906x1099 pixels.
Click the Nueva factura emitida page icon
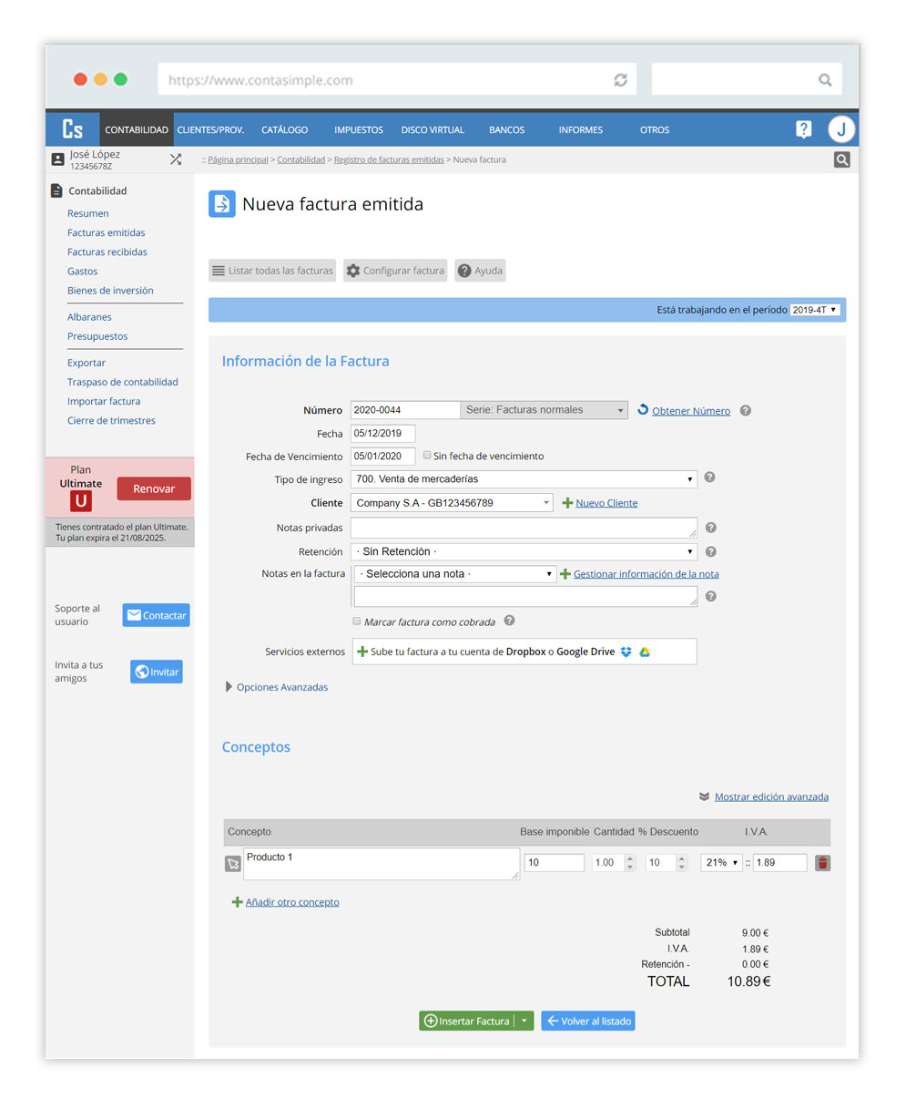(x=222, y=204)
